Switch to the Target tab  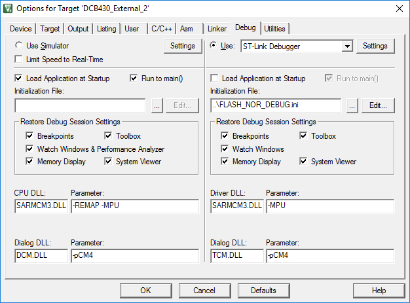(x=50, y=29)
